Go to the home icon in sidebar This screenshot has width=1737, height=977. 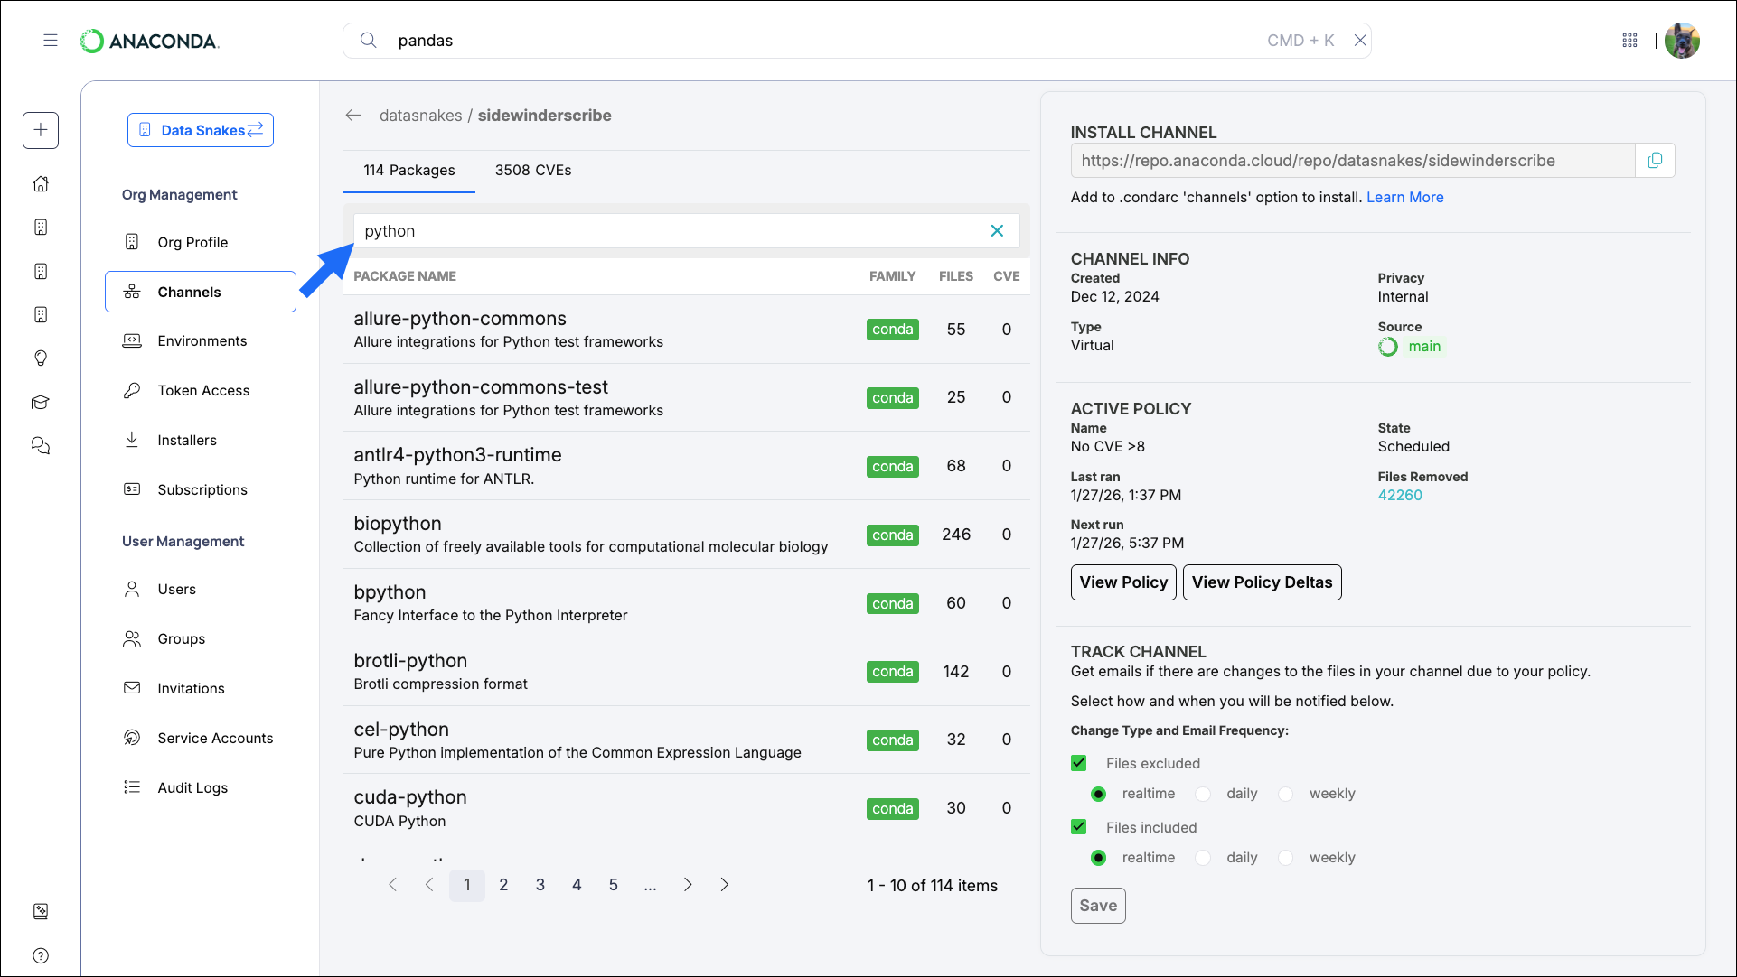41,184
